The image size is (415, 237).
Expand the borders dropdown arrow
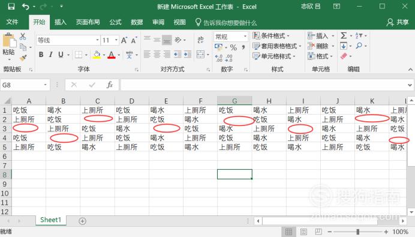point(86,55)
